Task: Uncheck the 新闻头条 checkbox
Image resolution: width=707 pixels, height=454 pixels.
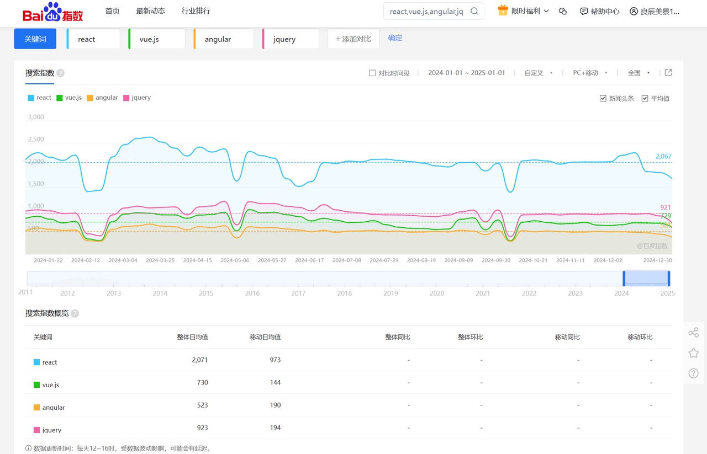Action: point(603,98)
